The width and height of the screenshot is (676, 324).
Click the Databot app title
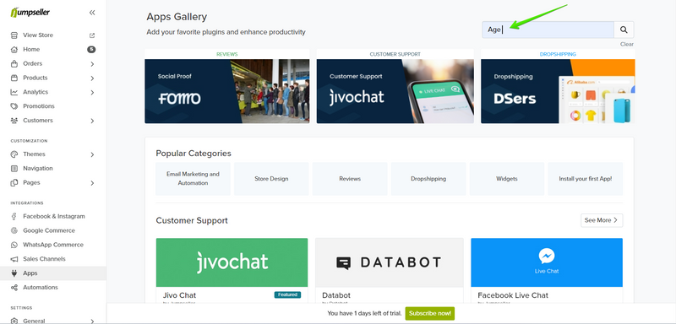click(336, 295)
